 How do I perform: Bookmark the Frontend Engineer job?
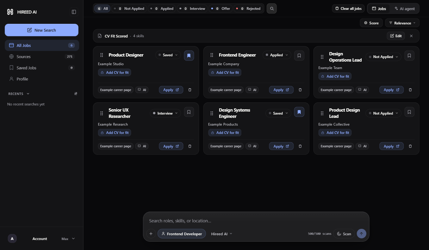(299, 56)
